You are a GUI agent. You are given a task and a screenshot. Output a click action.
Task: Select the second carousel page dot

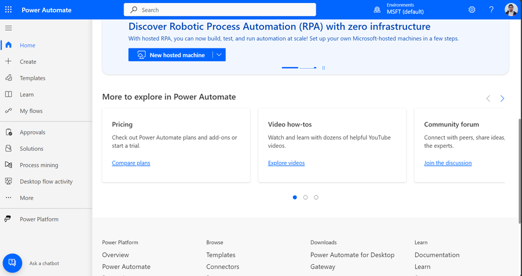(x=305, y=197)
